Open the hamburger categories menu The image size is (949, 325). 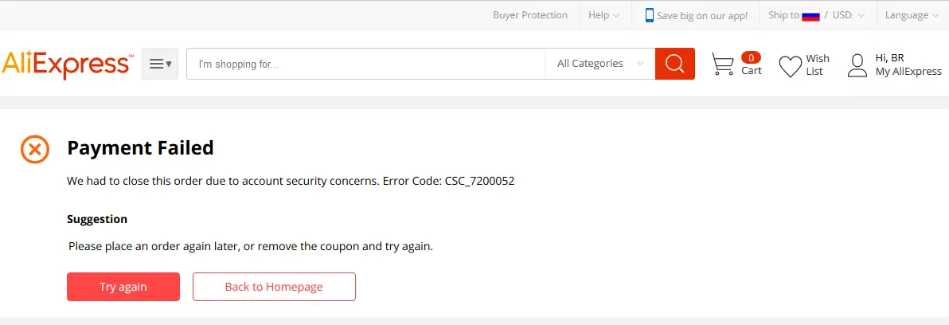[160, 64]
